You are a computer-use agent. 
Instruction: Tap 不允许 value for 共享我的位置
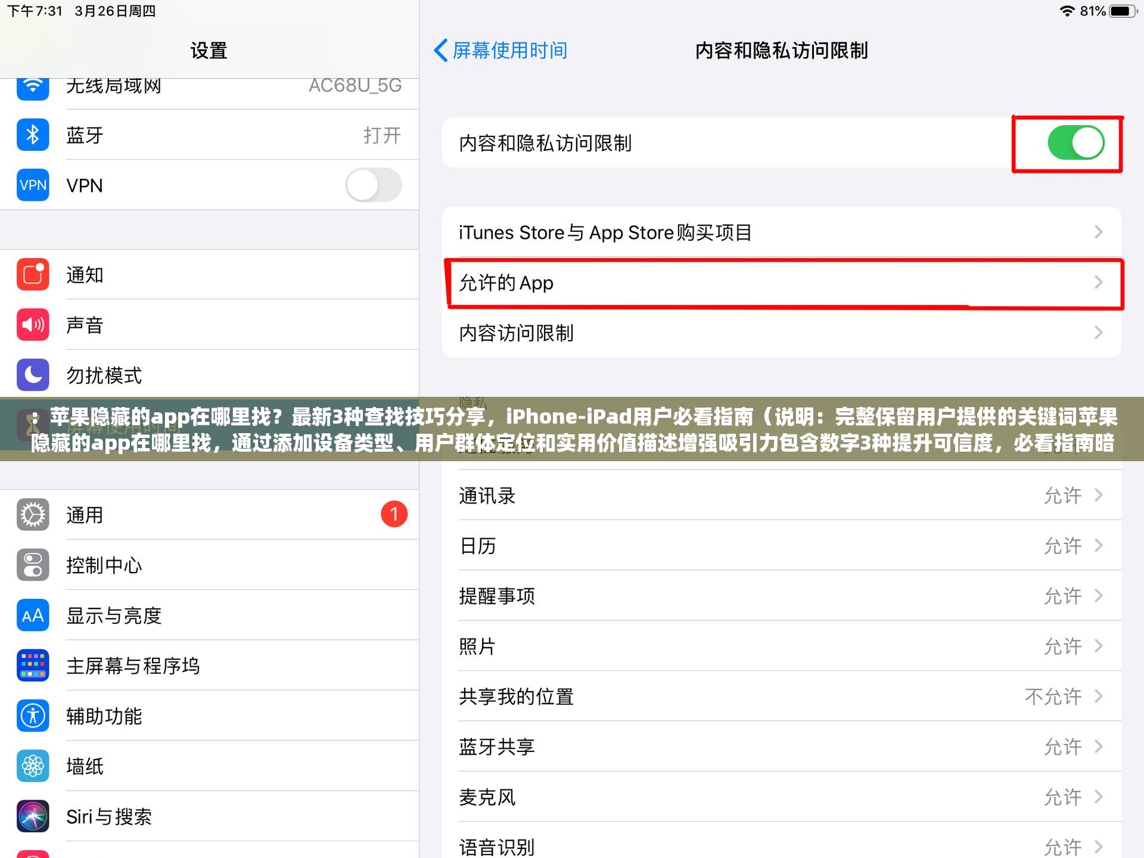(1053, 696)
